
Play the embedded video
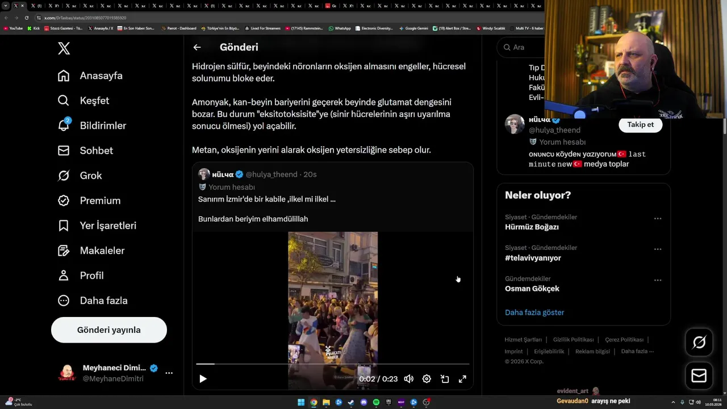pyautogui.click(x=203, y=379)
